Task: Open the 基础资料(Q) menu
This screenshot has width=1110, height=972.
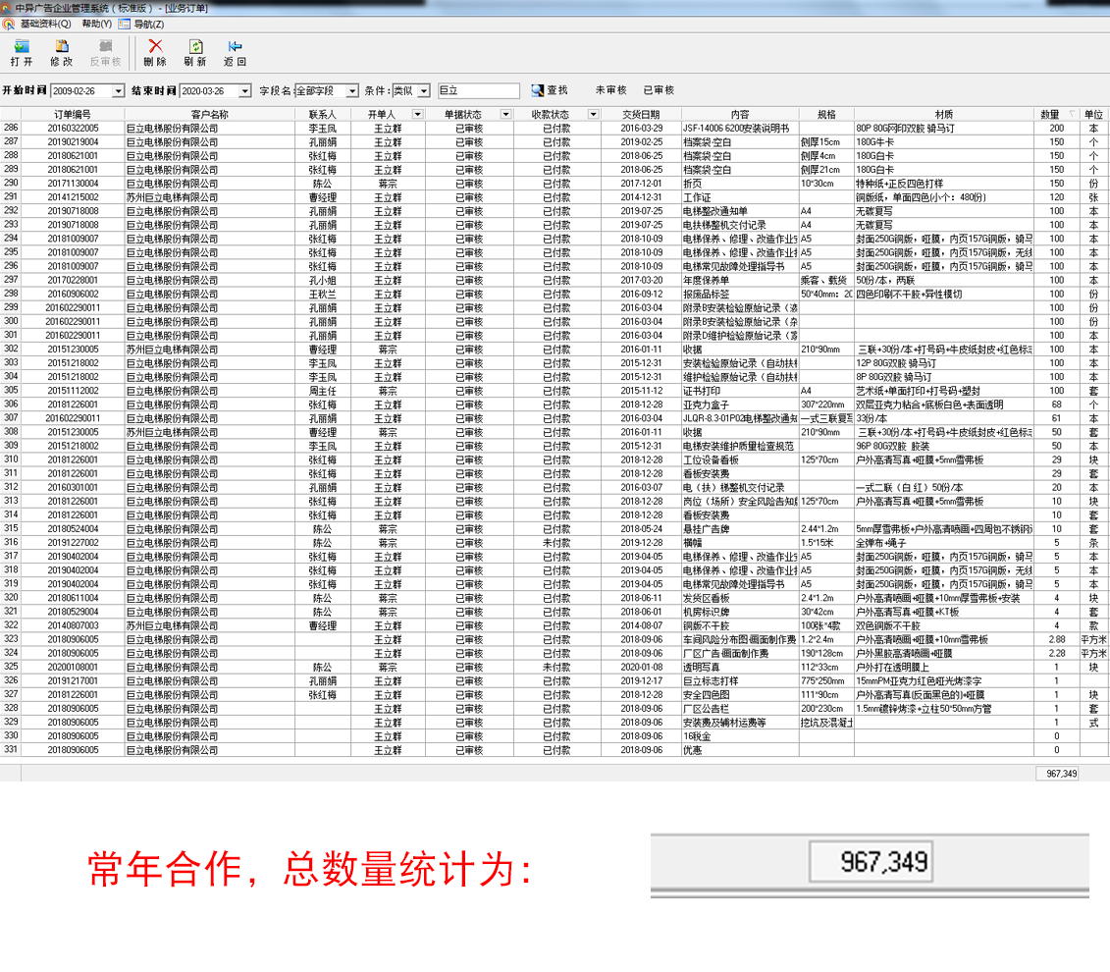Action: (x=45, y=25)
